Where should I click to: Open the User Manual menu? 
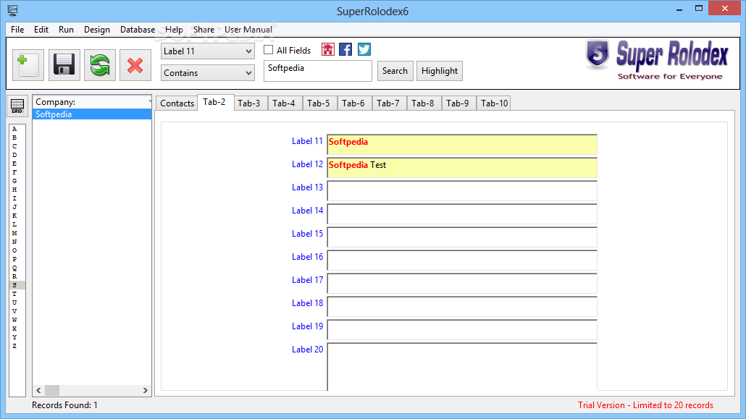click(248, 30)
